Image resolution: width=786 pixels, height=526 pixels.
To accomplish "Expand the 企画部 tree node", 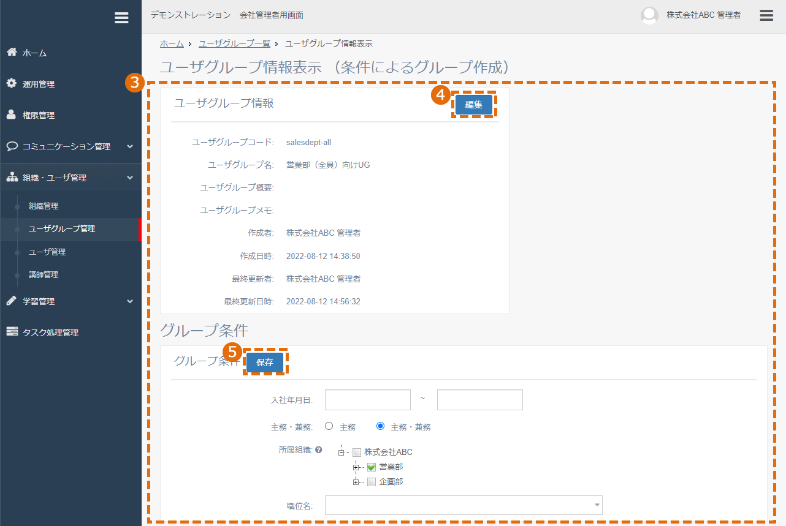I will point(356,482).
